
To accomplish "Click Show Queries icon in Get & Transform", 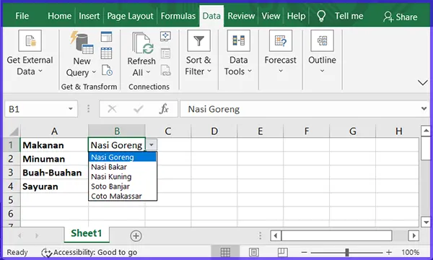I will [x=106, y=37].
